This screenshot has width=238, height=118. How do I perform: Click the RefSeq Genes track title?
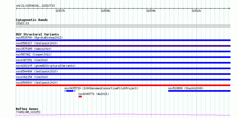[27, 109]
